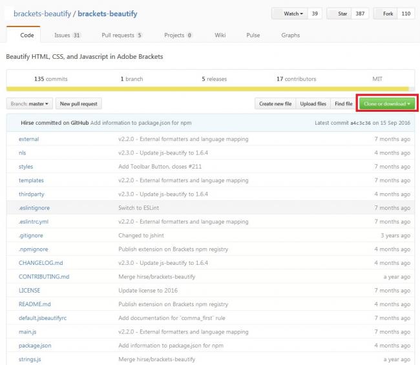Open the styles folder
Screen dimensions: 420x365
tap(26, 167)
